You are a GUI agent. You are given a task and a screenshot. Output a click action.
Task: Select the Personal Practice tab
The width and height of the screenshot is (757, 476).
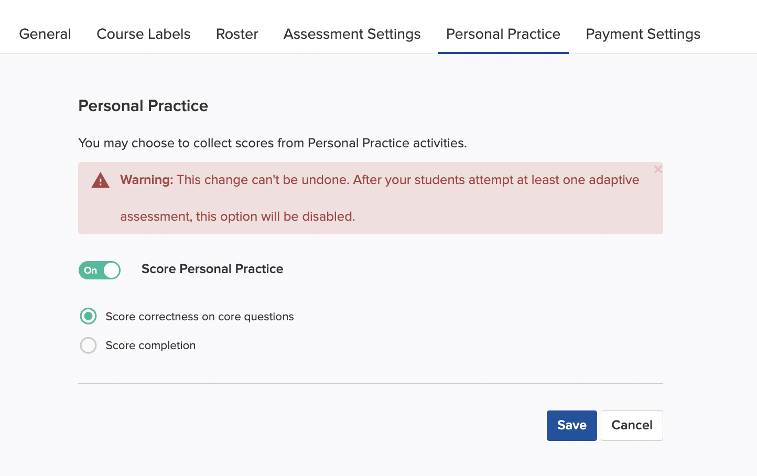pos(503,34)
